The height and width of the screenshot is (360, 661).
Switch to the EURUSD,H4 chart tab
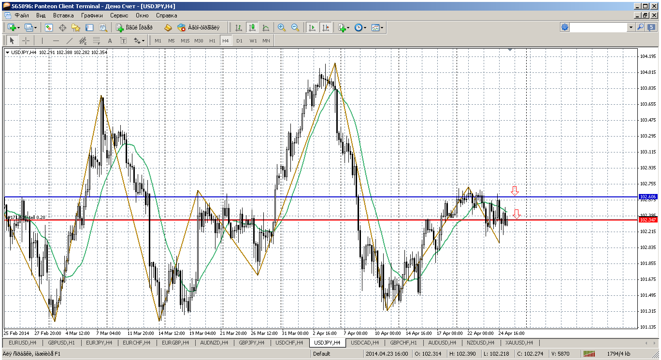[x=23, y=343]
